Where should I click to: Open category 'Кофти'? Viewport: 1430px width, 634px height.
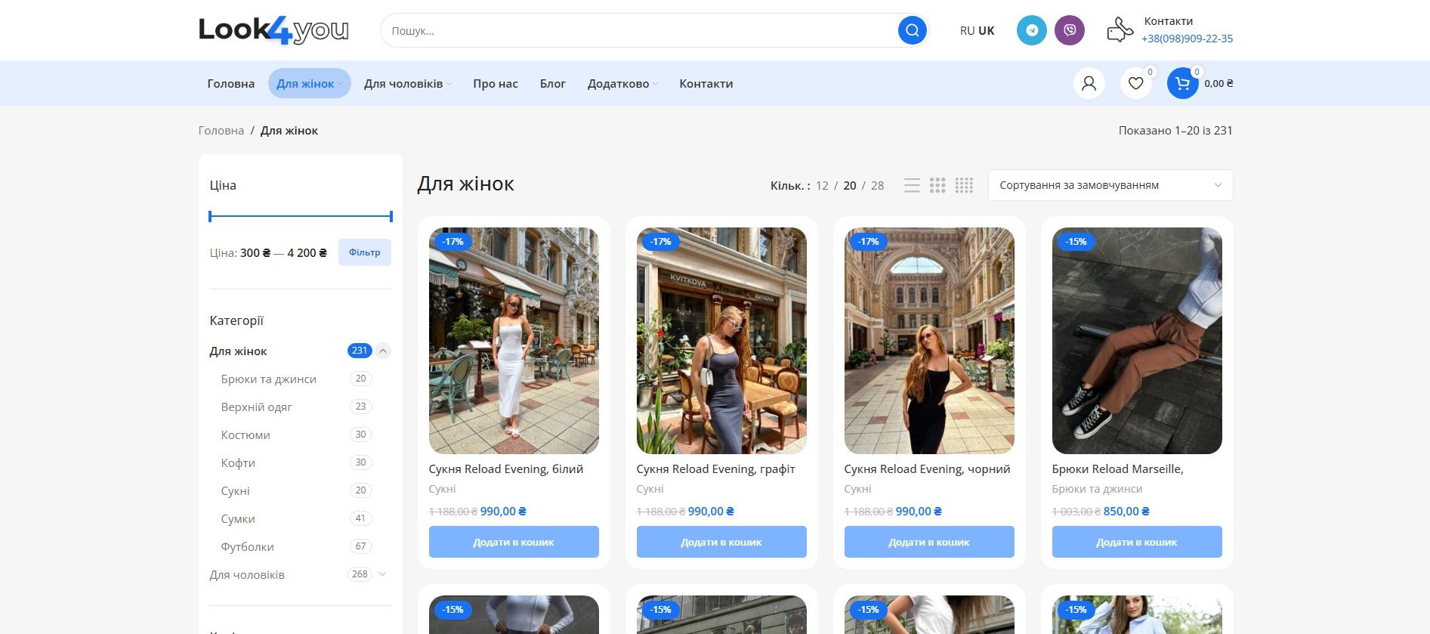pos(238,462)
